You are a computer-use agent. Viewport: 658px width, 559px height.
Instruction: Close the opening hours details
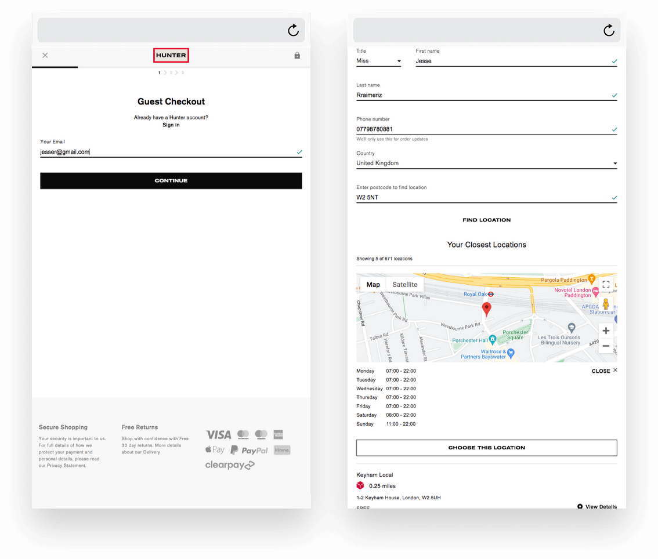[x=605, y=371]
